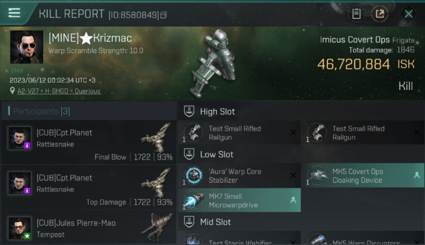The image size is (425, 245).
Task: Click the clipboard copy report icon
Action: pyautogui.click(x=356, y=14)
